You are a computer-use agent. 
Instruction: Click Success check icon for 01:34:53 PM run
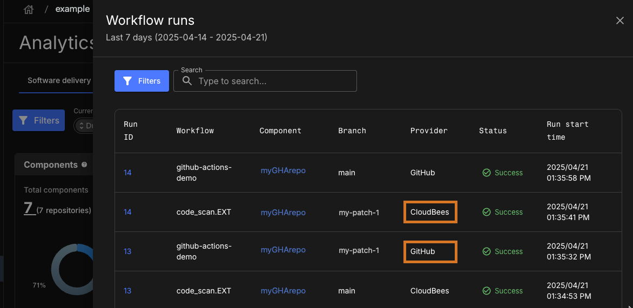tap(486, 291)
